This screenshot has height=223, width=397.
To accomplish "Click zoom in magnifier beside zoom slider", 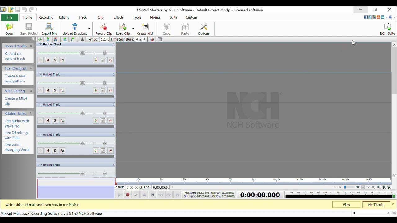I will 358,187.
